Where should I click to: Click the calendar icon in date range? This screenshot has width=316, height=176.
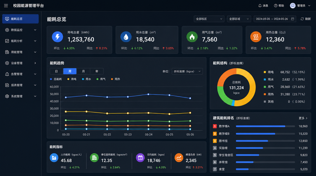pos(292,19)
